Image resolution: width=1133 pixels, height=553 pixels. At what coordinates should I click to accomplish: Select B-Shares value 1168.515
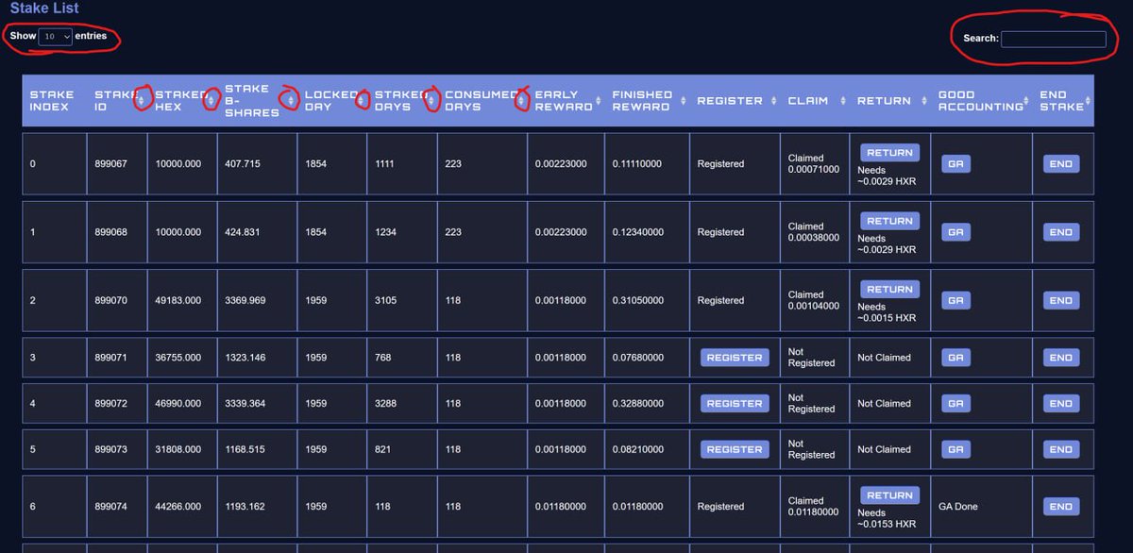click(x=245, y=449)
